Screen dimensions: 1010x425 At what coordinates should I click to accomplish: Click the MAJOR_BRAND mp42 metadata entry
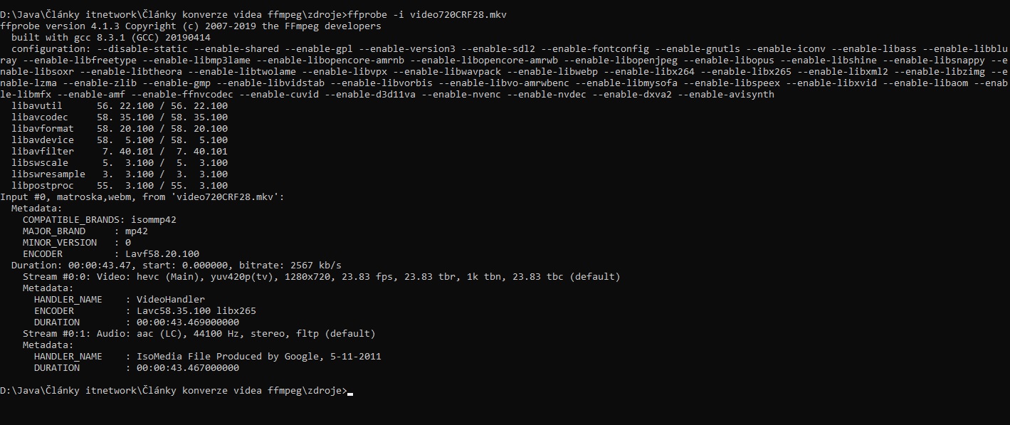85,231
